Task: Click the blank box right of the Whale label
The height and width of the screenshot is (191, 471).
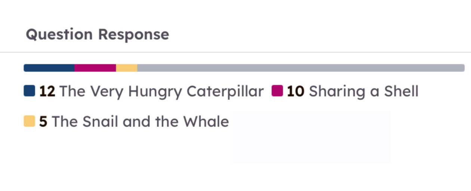Action: pos(311,137)
